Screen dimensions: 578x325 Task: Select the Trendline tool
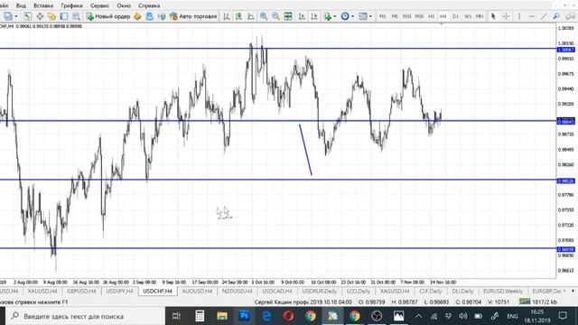[x=544, y=16]
